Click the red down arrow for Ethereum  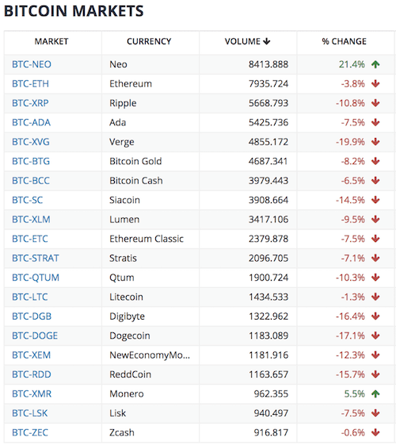point(375,84)
